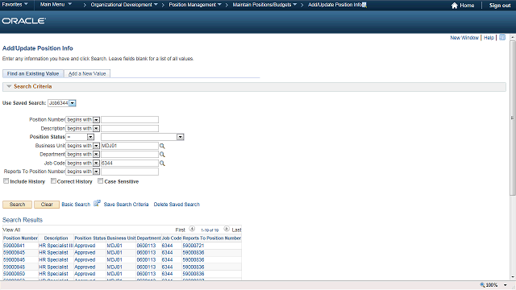Image resolution: width=516 pixels, height=290 pixels.
Task: Open position 59000845 link
Action: point(14,252)
